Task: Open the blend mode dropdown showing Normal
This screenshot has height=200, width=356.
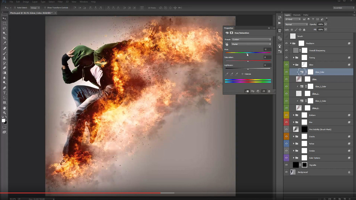Action: [x=296, y=24]
